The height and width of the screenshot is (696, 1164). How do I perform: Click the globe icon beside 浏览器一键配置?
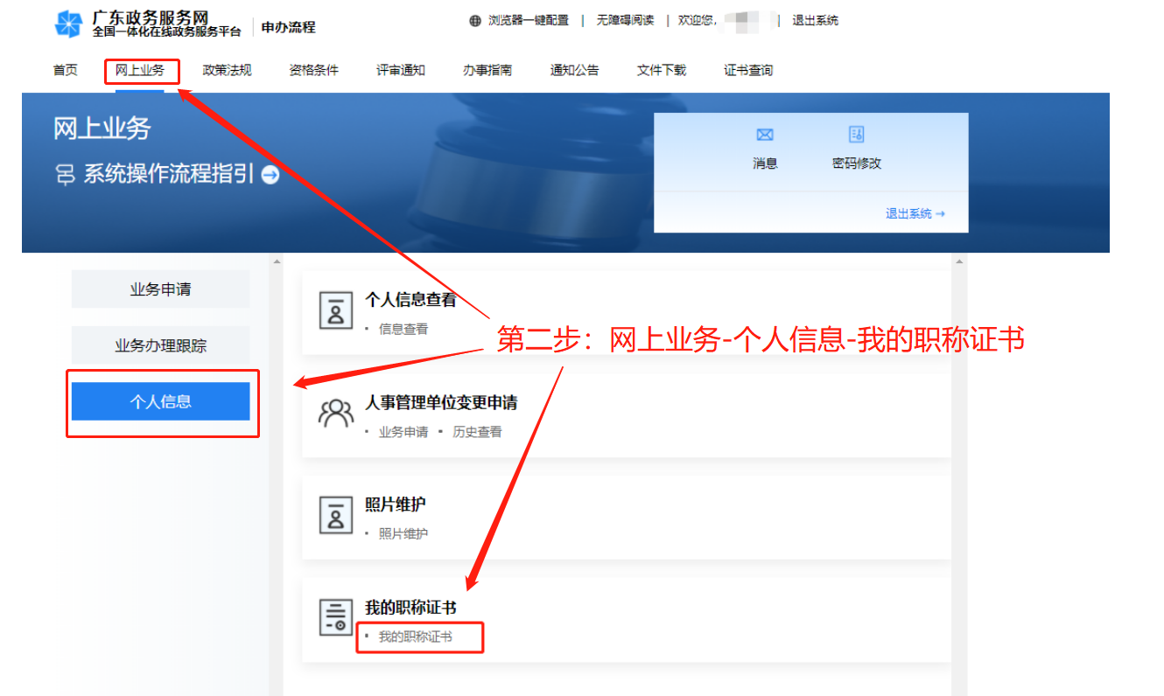coord(475,21)
